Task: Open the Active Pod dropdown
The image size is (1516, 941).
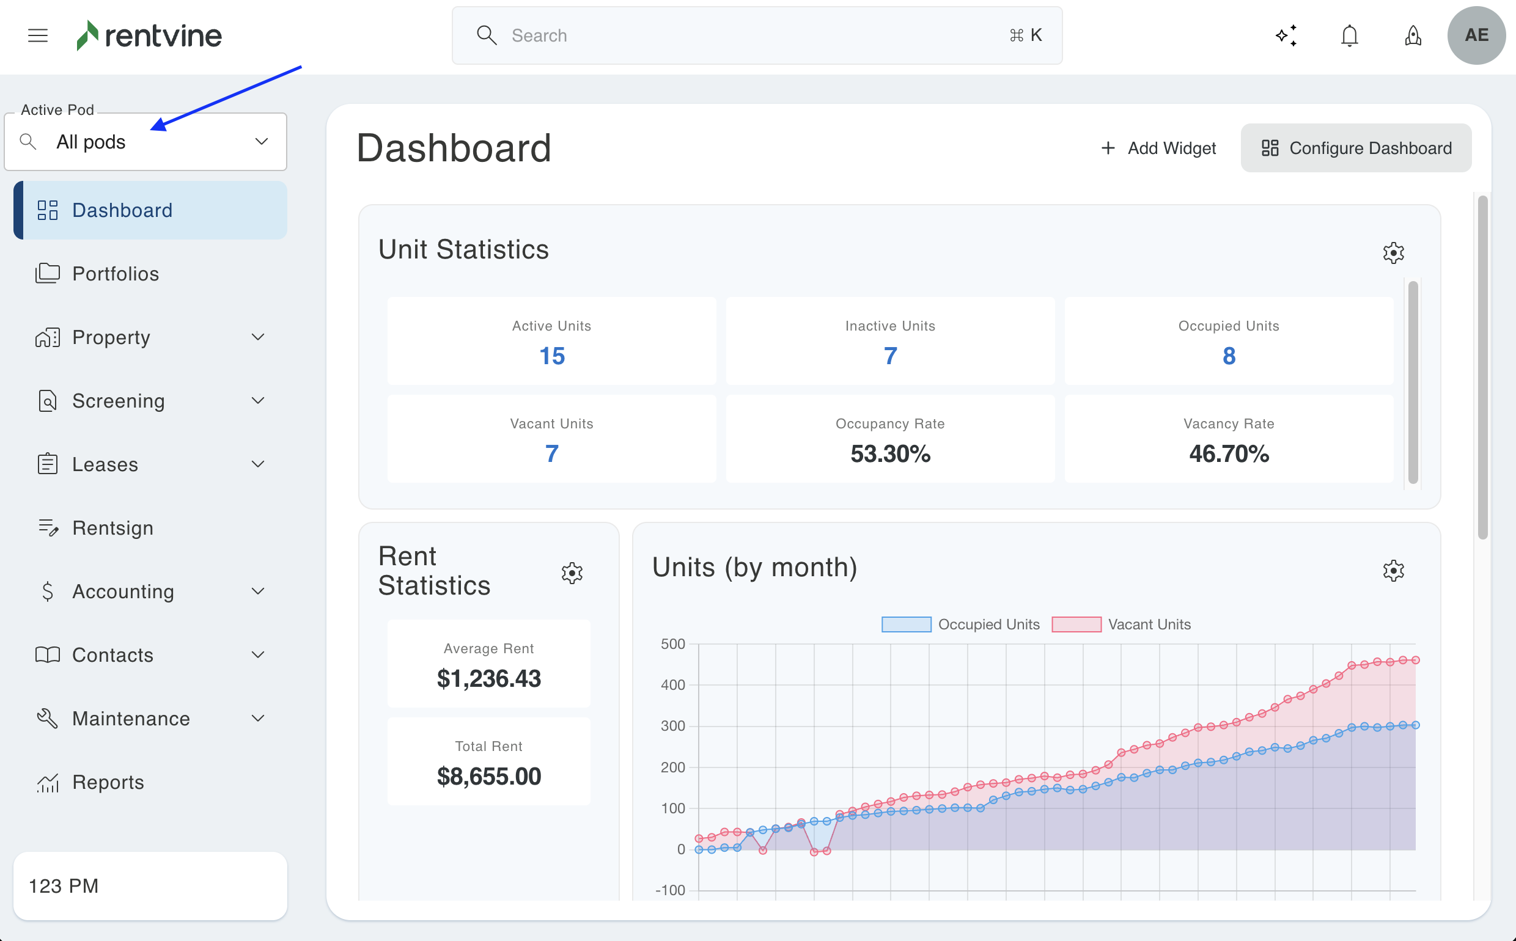Action: click(x=145, y=142)
